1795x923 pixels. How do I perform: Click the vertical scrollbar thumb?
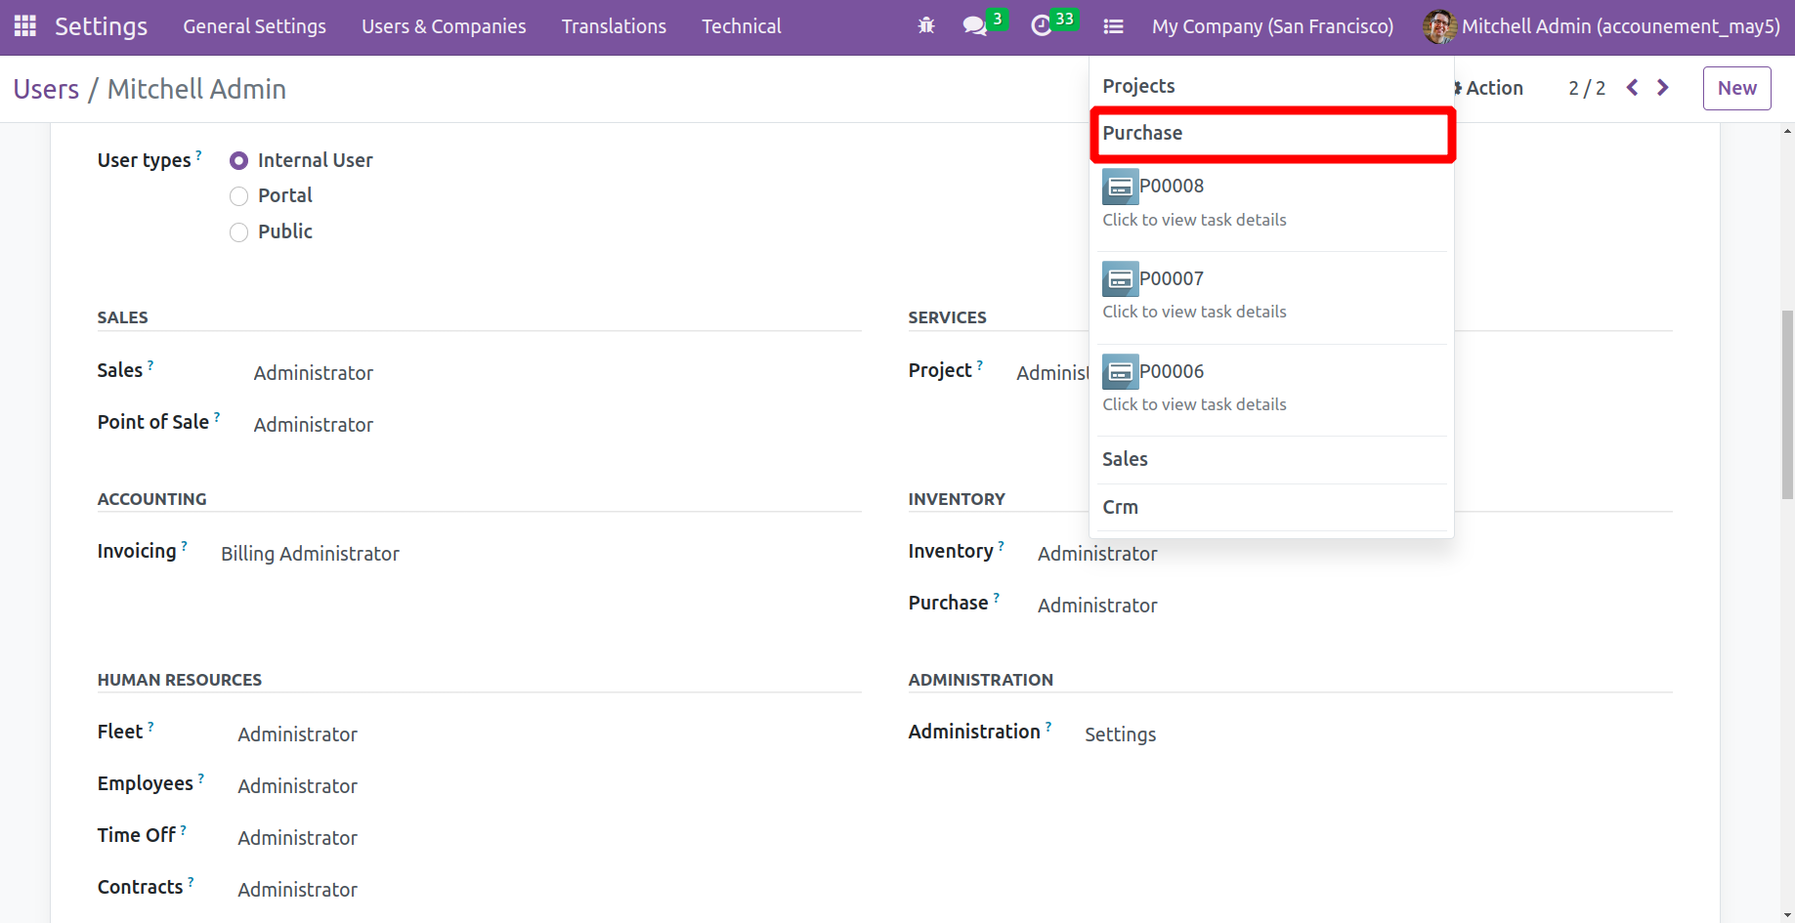point(1787,404)
